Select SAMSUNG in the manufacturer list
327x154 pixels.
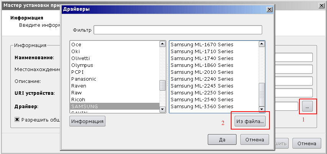point(115,106)
